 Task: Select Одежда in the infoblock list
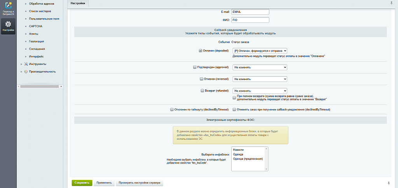238,154
